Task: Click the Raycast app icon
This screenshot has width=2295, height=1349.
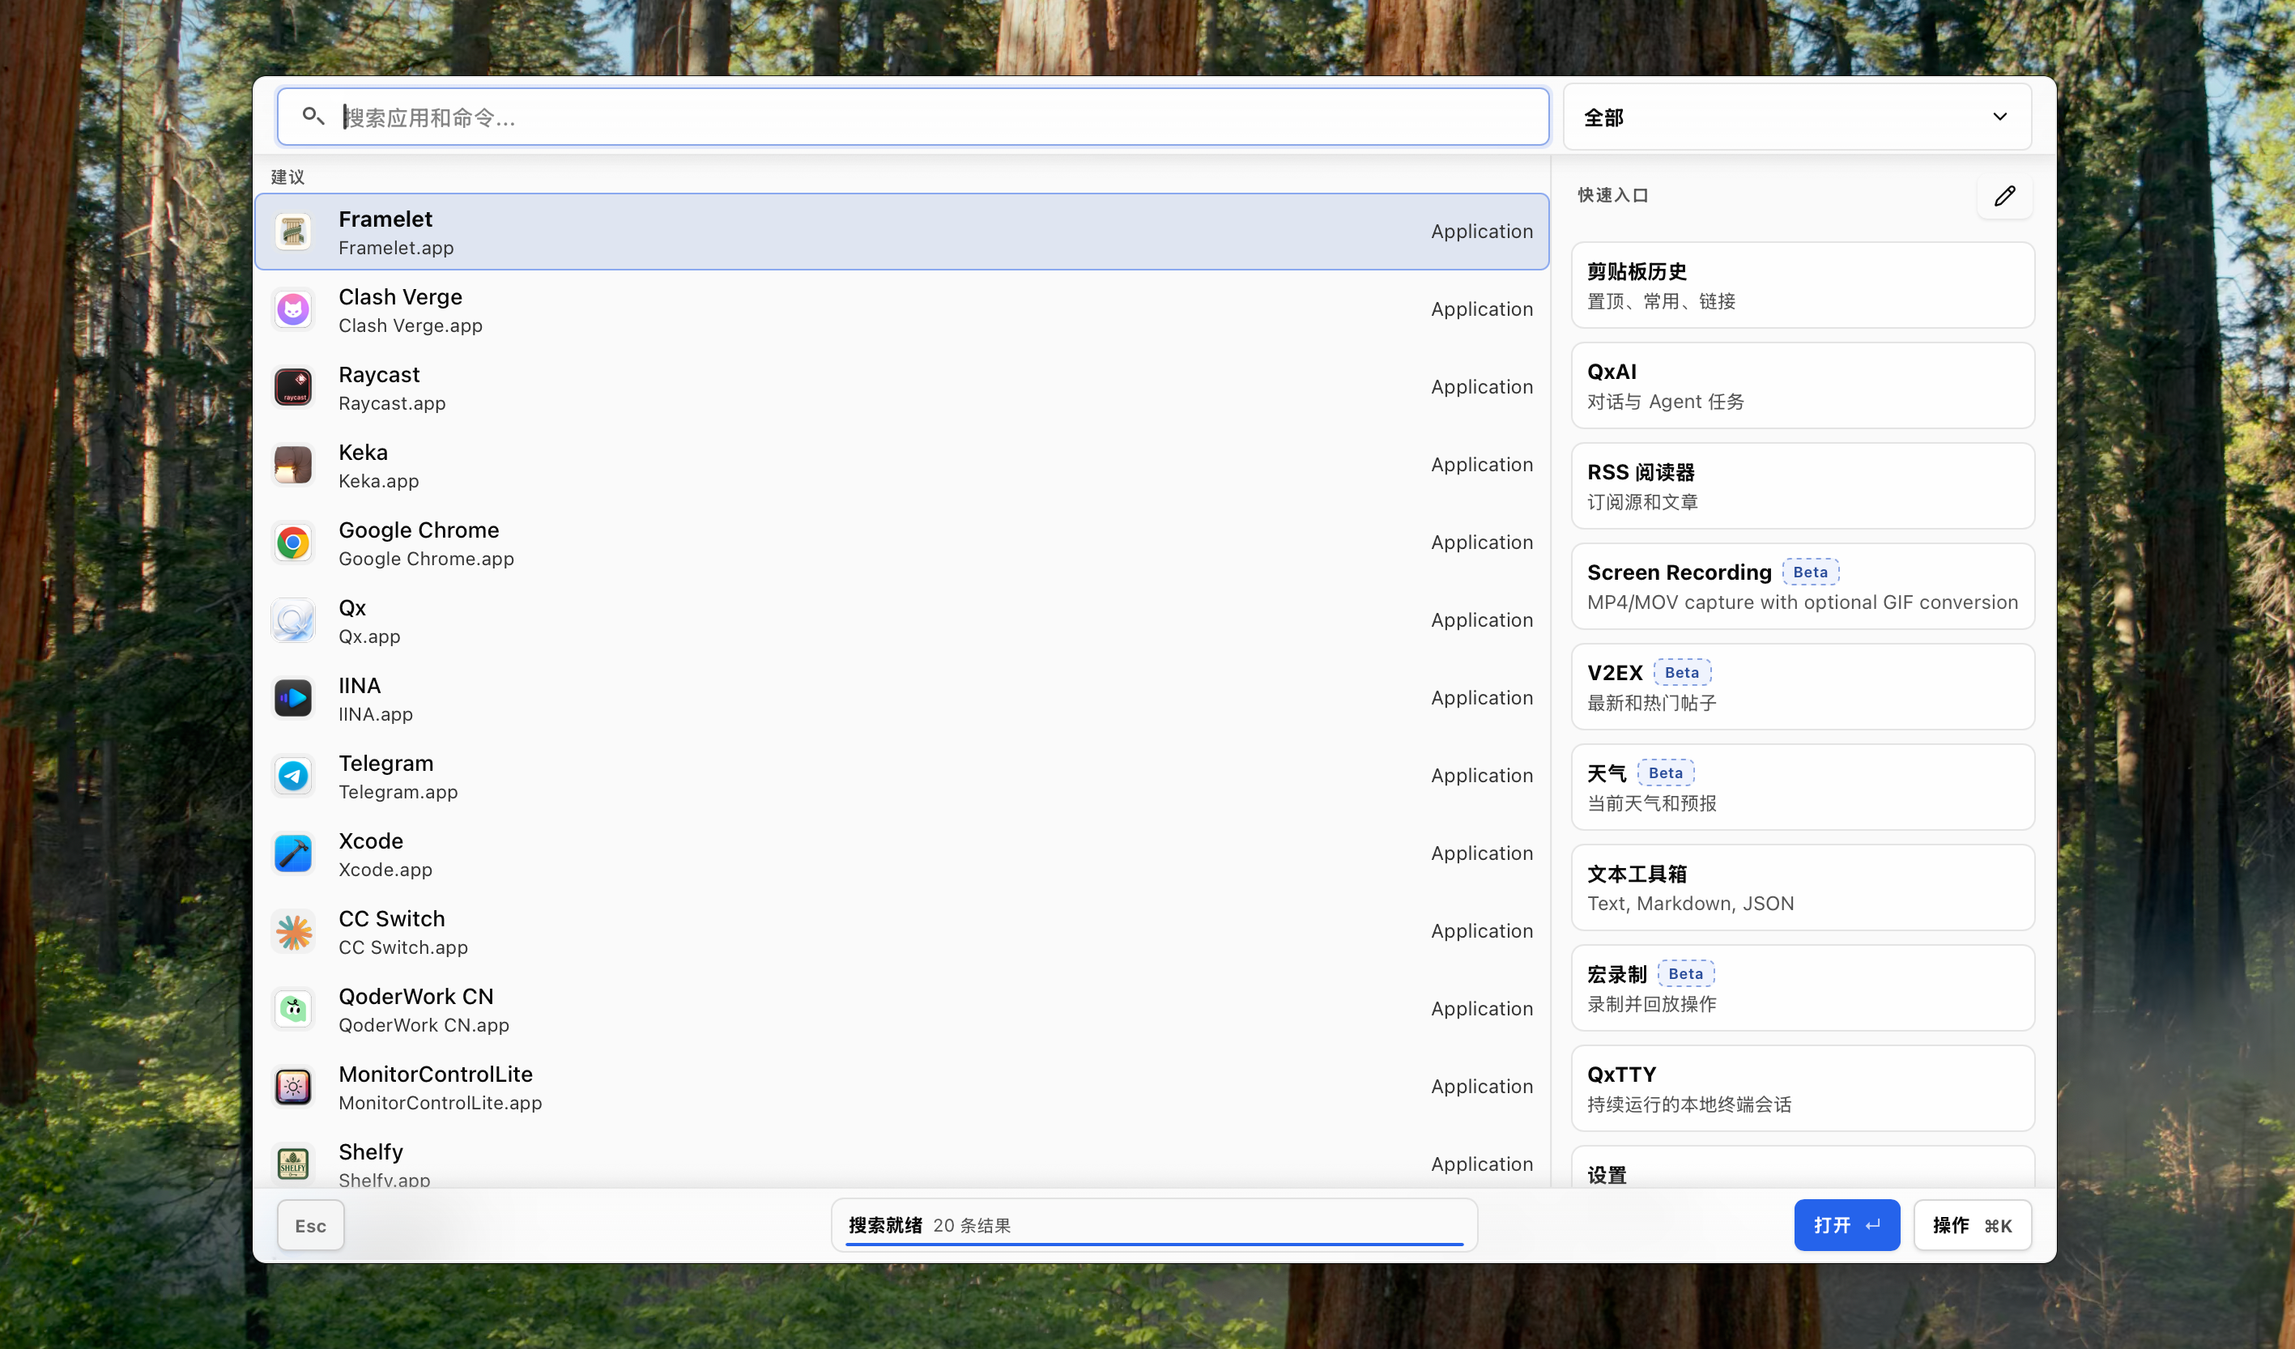Action: tap(293, 388)
